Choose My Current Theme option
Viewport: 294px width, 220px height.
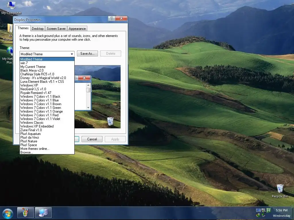(47, 67)
